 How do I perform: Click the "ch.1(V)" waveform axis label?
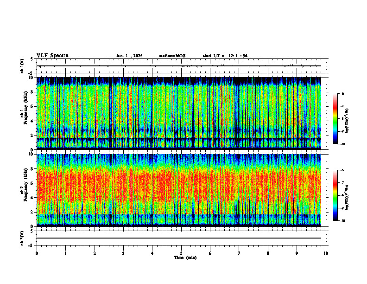tap(22, 66)
